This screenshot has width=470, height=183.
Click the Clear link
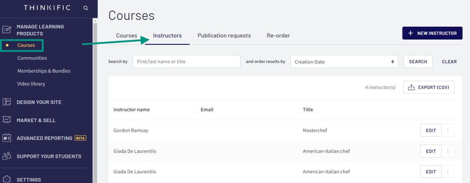click(449, 61)
